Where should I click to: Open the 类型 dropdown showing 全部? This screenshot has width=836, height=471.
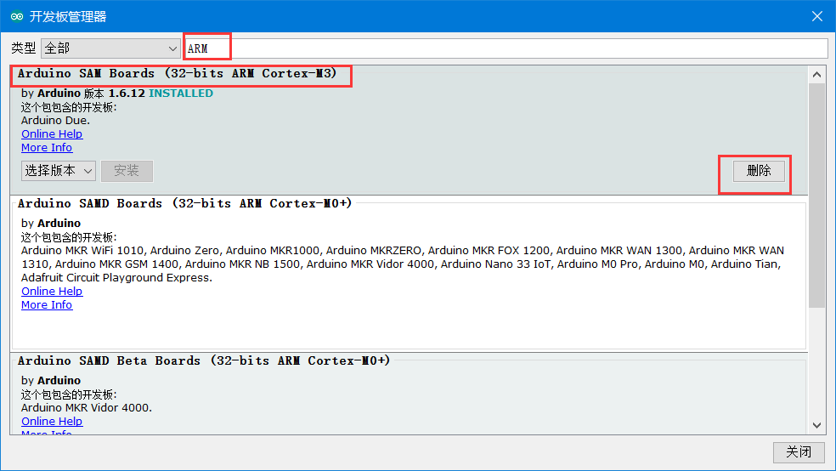(110, 48)
